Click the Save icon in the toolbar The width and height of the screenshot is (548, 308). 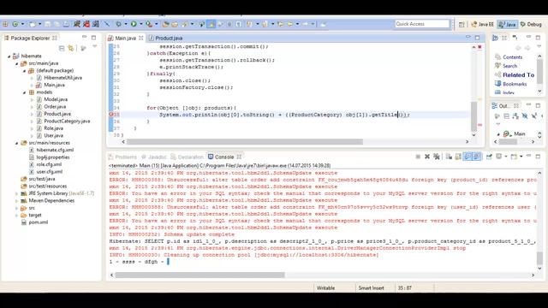tap(48, 24)
